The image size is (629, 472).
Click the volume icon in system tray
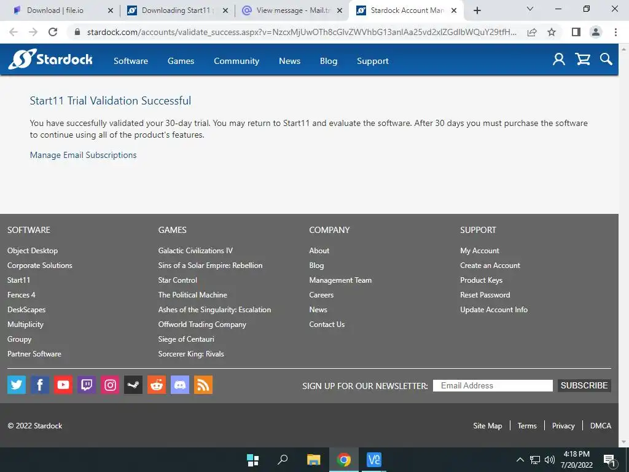coord(550,460)
